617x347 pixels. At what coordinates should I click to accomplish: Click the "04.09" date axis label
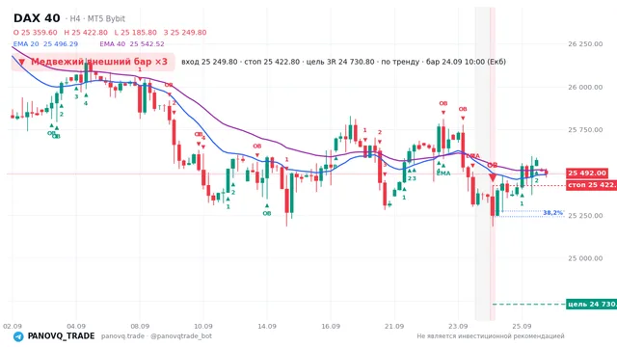(x=76, y=326)
